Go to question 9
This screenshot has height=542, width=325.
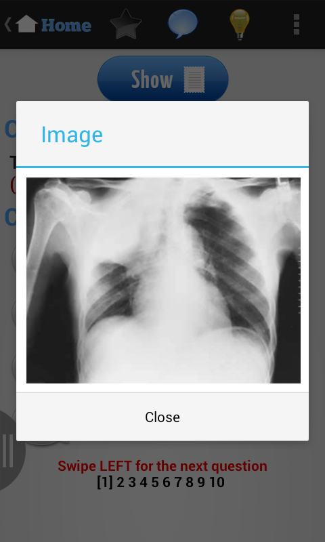[x=201, y=482]
